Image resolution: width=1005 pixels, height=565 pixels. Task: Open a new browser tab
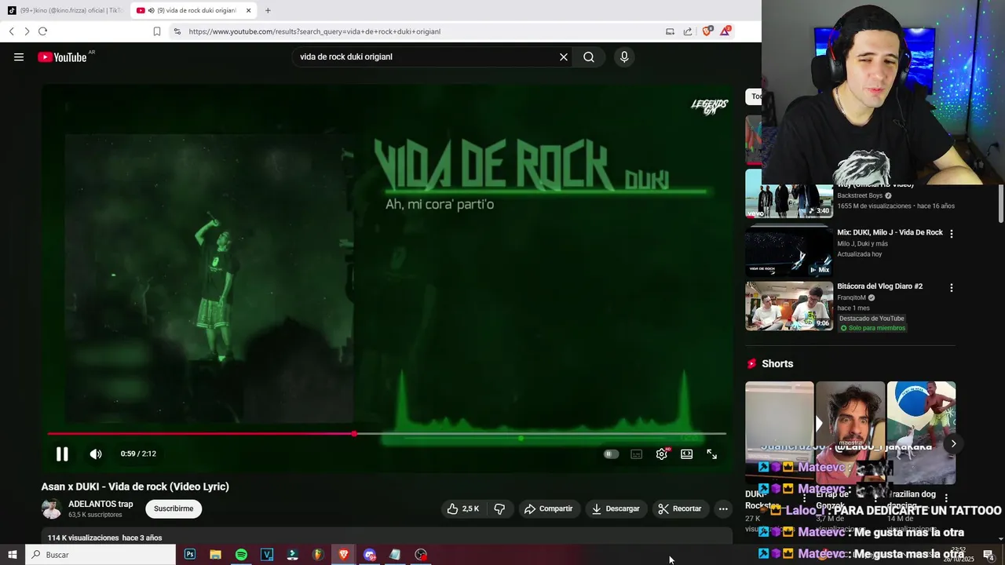[268, 10]
